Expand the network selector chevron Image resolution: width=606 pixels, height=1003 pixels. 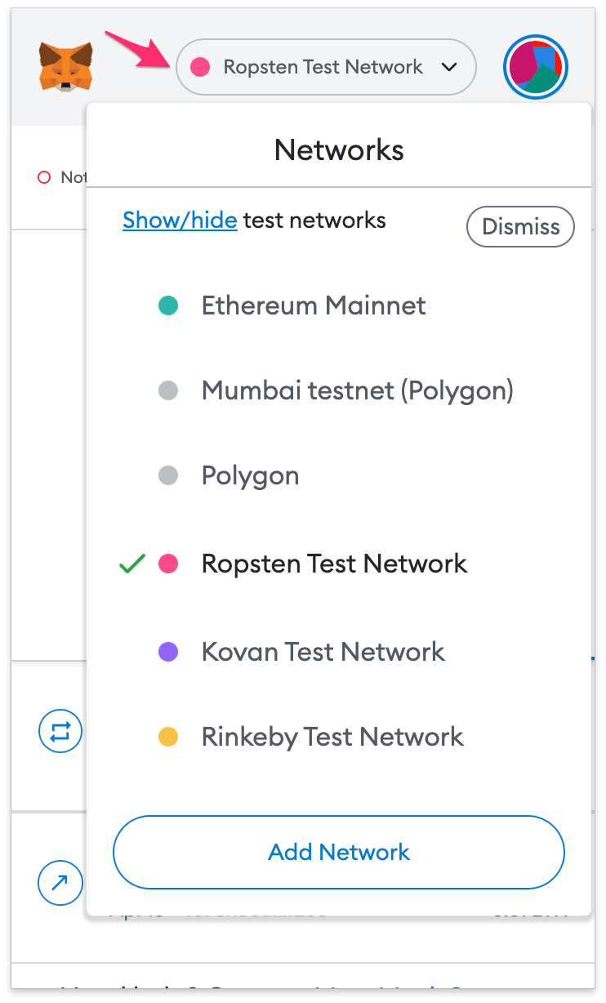click(x=449, y=67)
